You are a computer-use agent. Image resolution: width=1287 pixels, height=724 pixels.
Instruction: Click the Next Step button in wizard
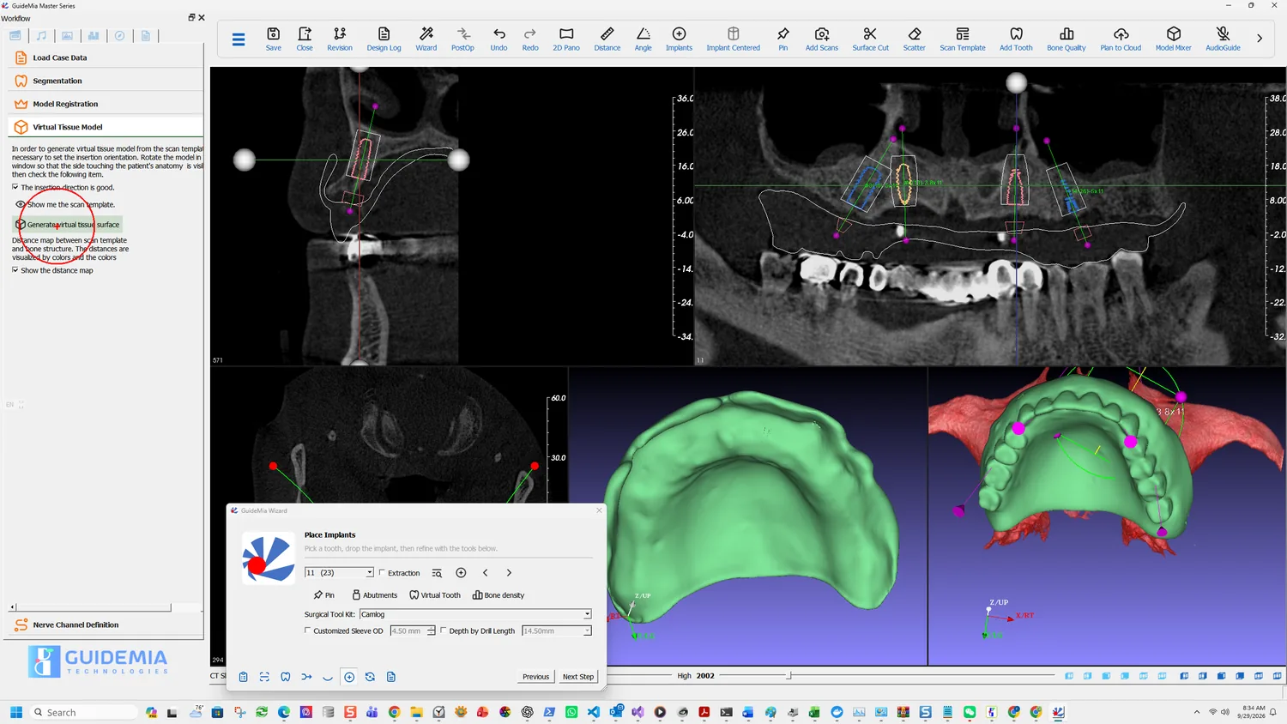pos(577,677)
